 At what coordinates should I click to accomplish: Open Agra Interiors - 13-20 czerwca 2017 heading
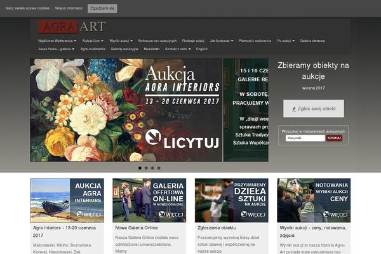click(x=64, y=232)
